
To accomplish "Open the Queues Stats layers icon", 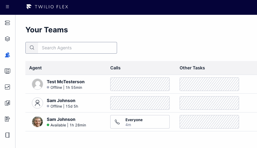I will pyautogui.click(x=7, y=39).
